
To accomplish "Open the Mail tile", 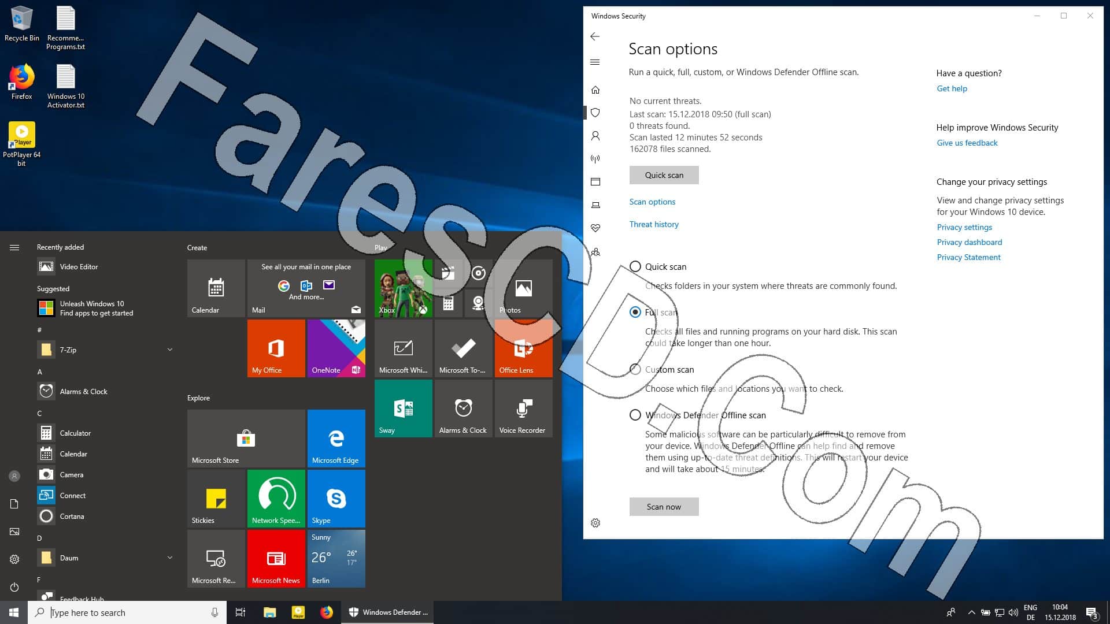I will pyautogui.click(x=306, y=288).
